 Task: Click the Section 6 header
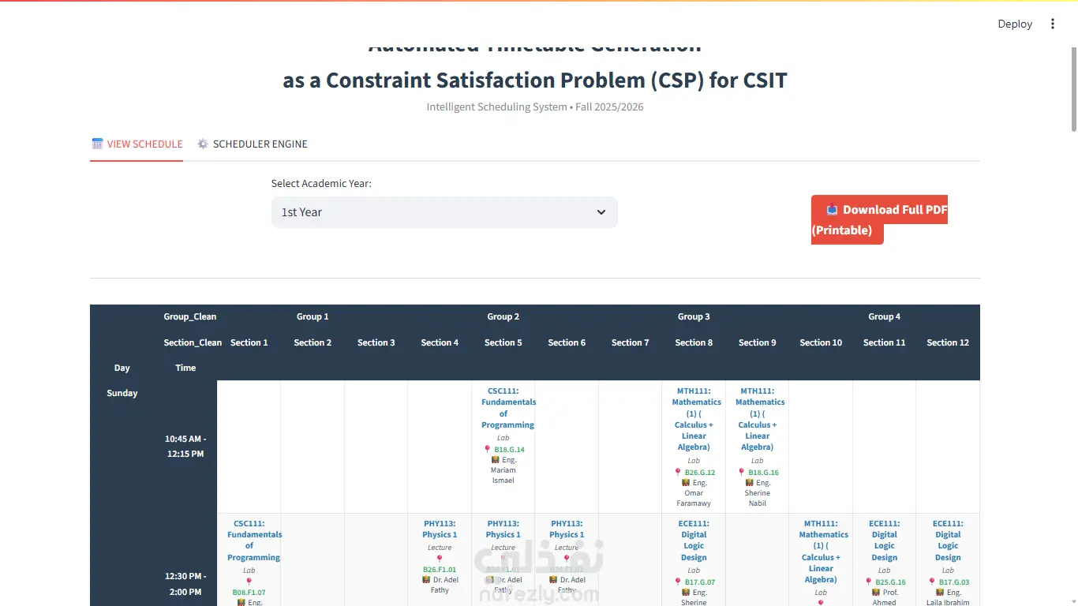click(567, 342)
